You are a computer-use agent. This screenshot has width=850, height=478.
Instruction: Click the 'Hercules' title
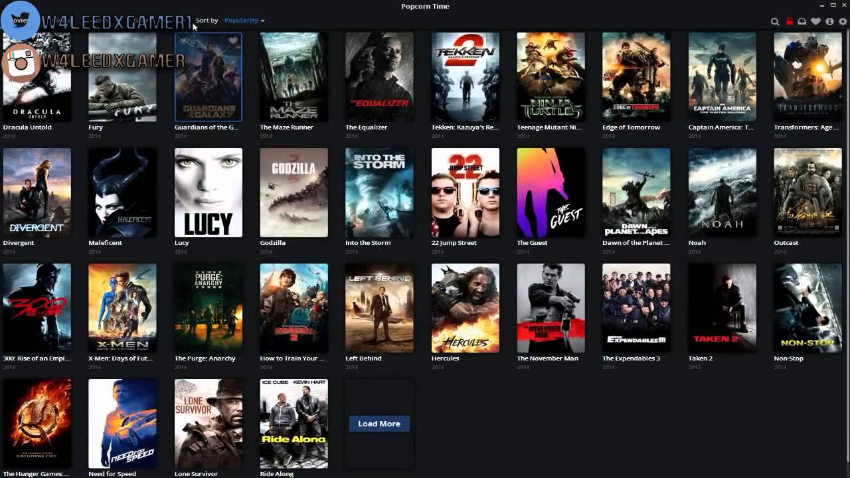pyautogui.click(x=445, y=358)
